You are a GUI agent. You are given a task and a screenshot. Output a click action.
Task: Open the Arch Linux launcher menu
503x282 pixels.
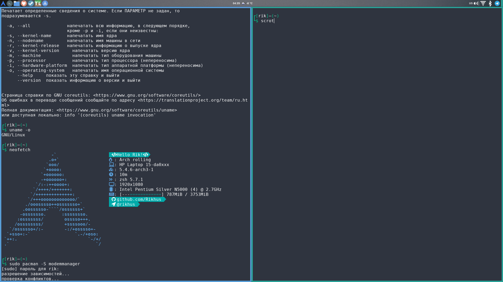tap(3, 3)
